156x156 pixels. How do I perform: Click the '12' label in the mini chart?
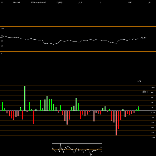click(x=100, y=152)
